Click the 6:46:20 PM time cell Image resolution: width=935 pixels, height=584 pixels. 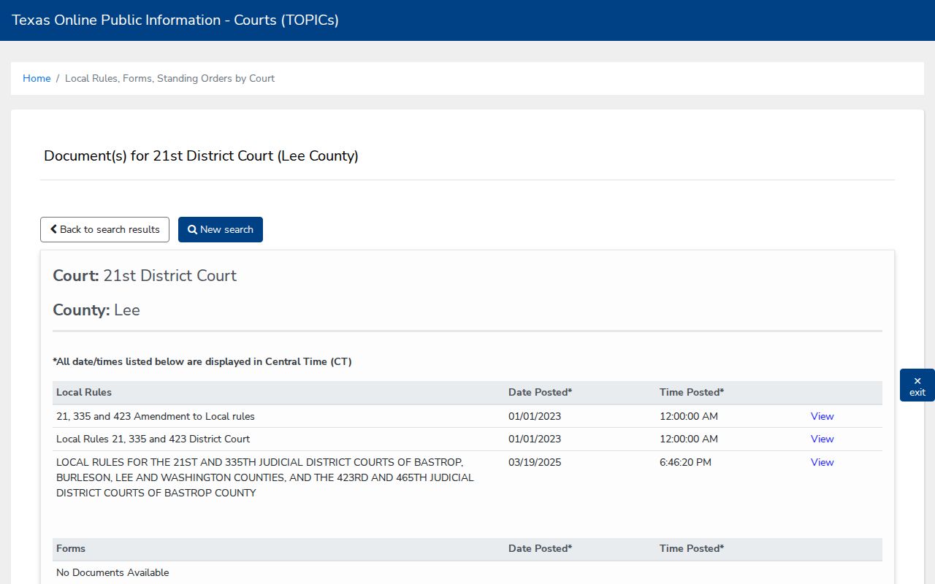(x=685, y=462)
